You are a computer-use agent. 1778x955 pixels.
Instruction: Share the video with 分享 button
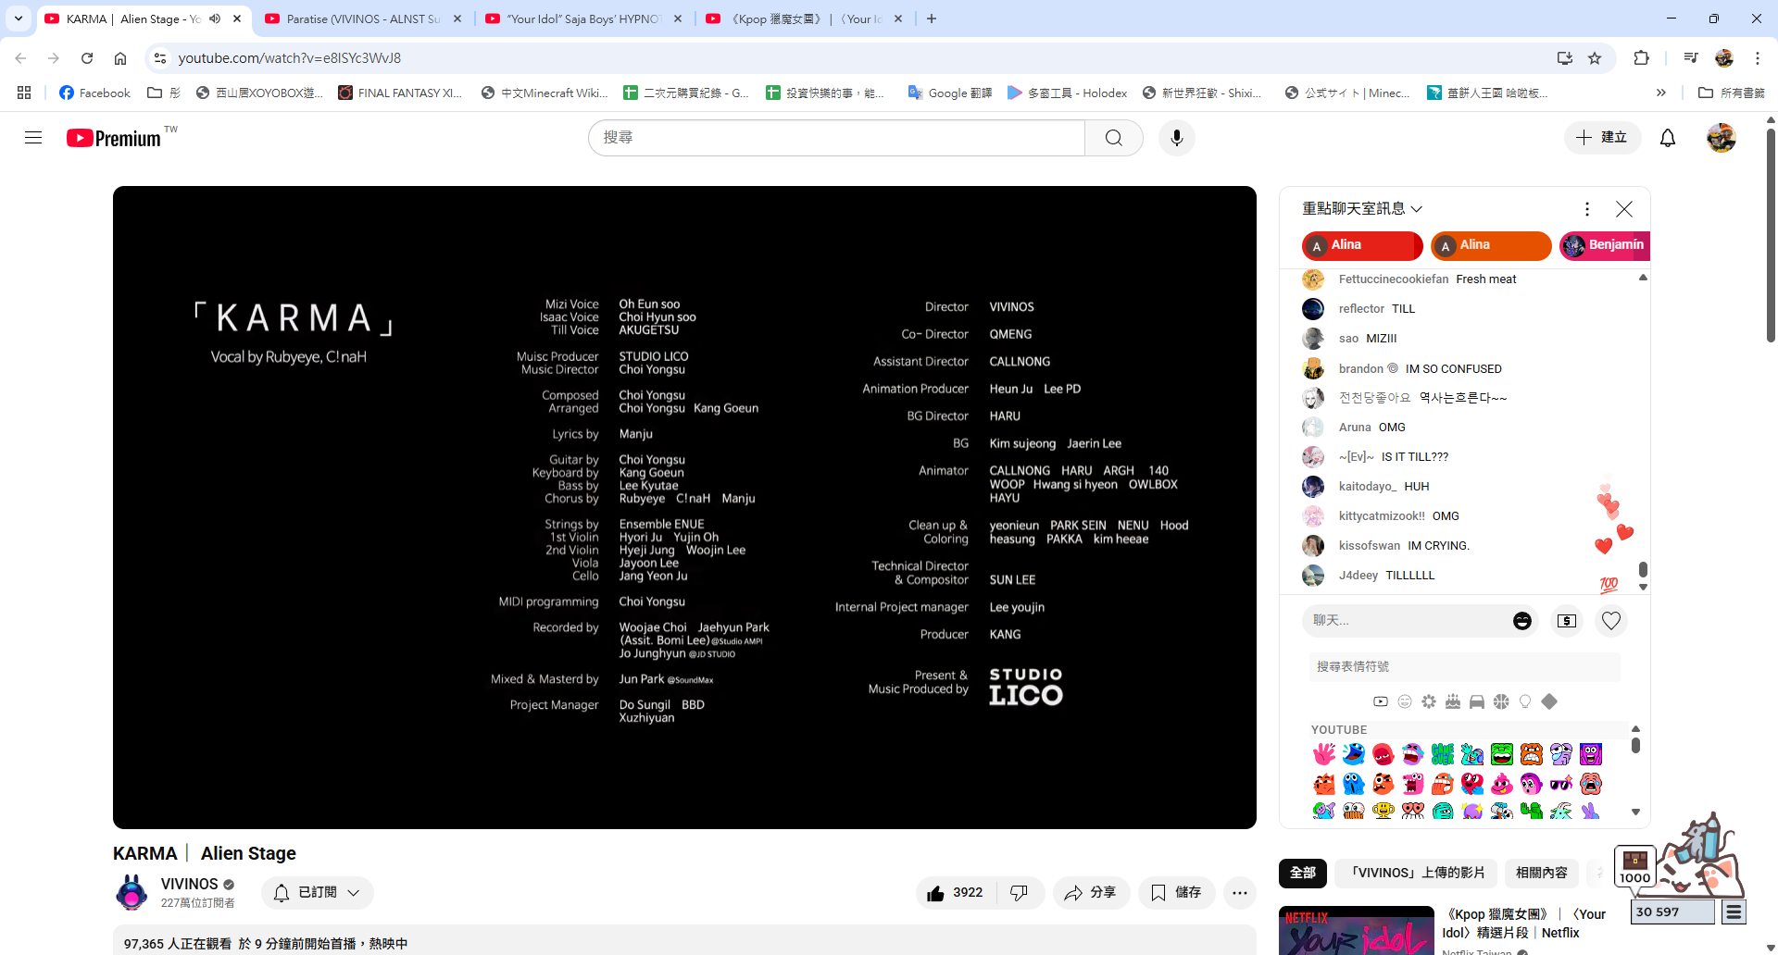click(1091, 893)
